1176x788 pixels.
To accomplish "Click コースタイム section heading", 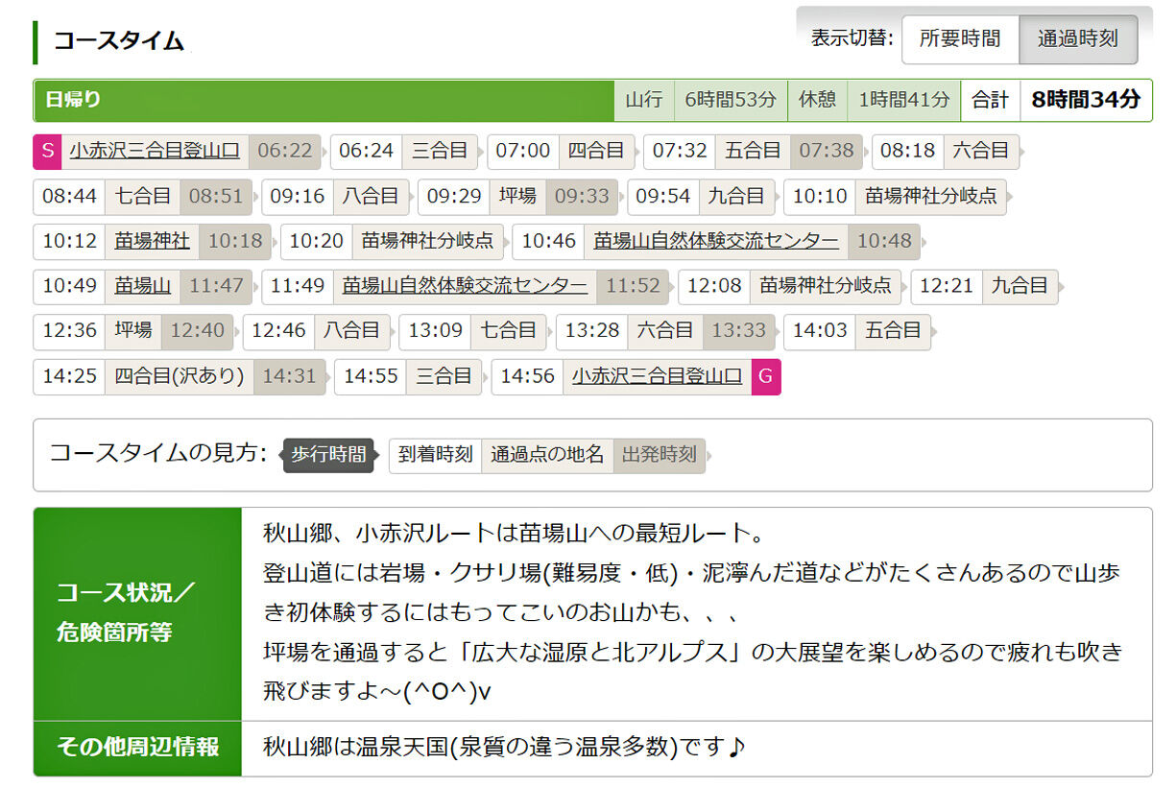I will 117,41.
